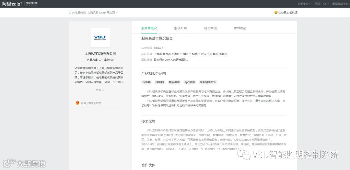Click the 从业年限 5年以上 value
Image resolution: width=350 pixels, height=170 pixels.
point(158,48)
